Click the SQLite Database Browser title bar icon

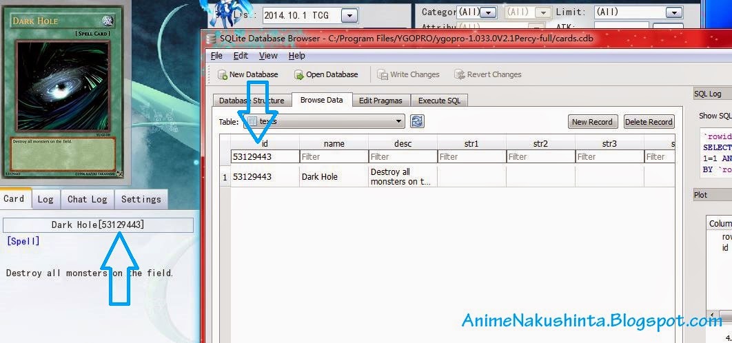(211, 39)
